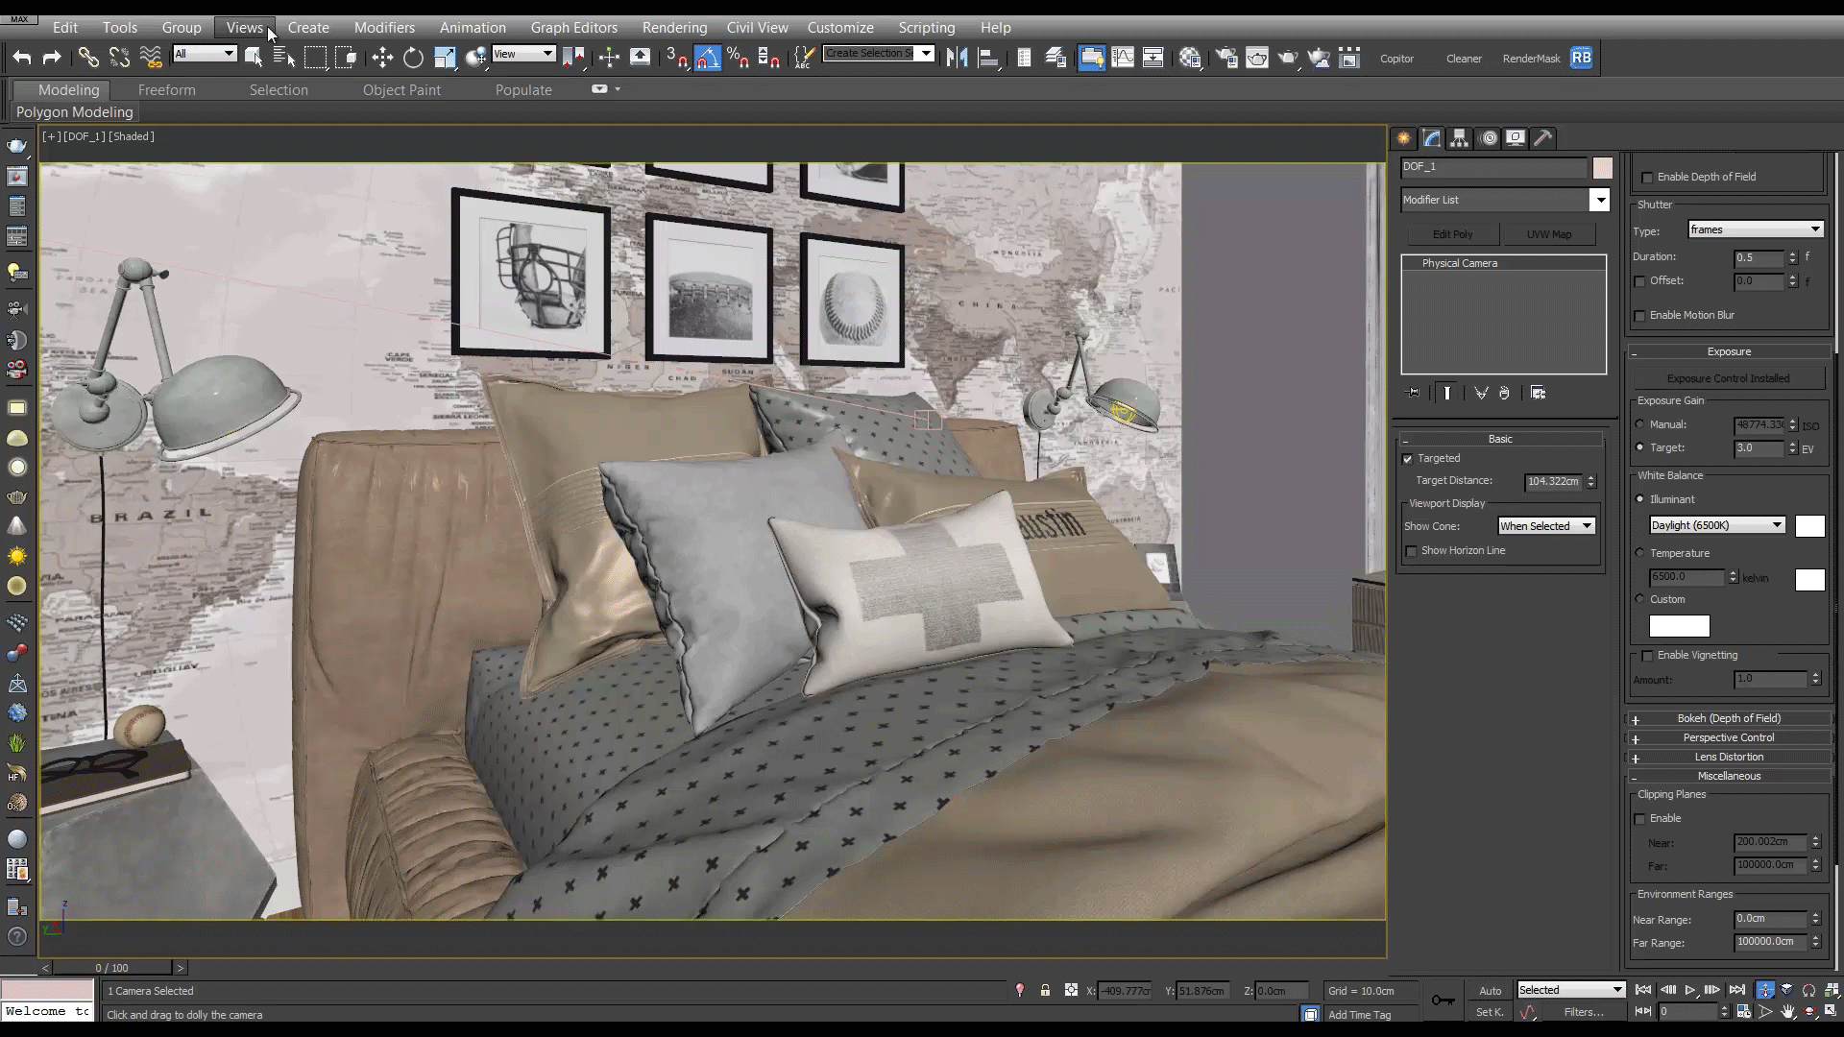Open the Display command panel tab
This screenshot has height=1037, width=1844.
1516,138
